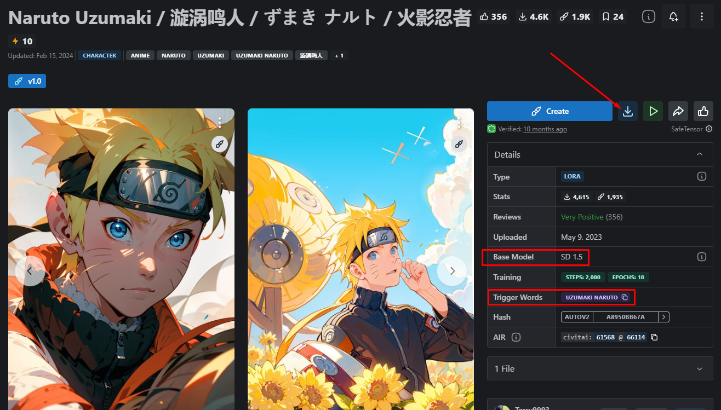
Task: Click the share arrow icon
Action: 678,111
